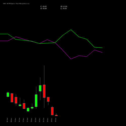Click the 09 Jun axis label
This screenshot has width=126, height=126.
click(11, 120)
